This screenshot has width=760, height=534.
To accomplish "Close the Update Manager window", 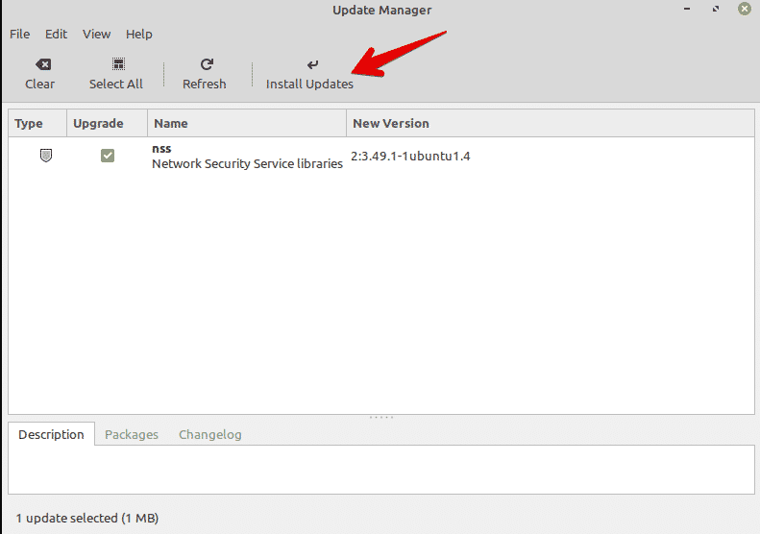I will coord(745,9).
